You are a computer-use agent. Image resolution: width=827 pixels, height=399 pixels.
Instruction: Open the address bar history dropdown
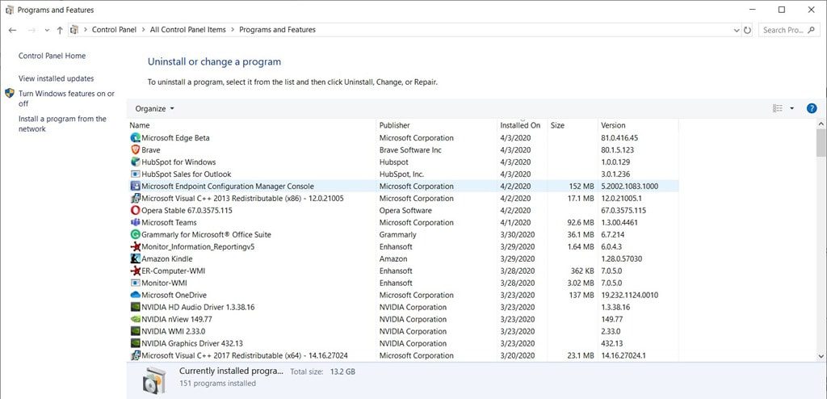736,30
